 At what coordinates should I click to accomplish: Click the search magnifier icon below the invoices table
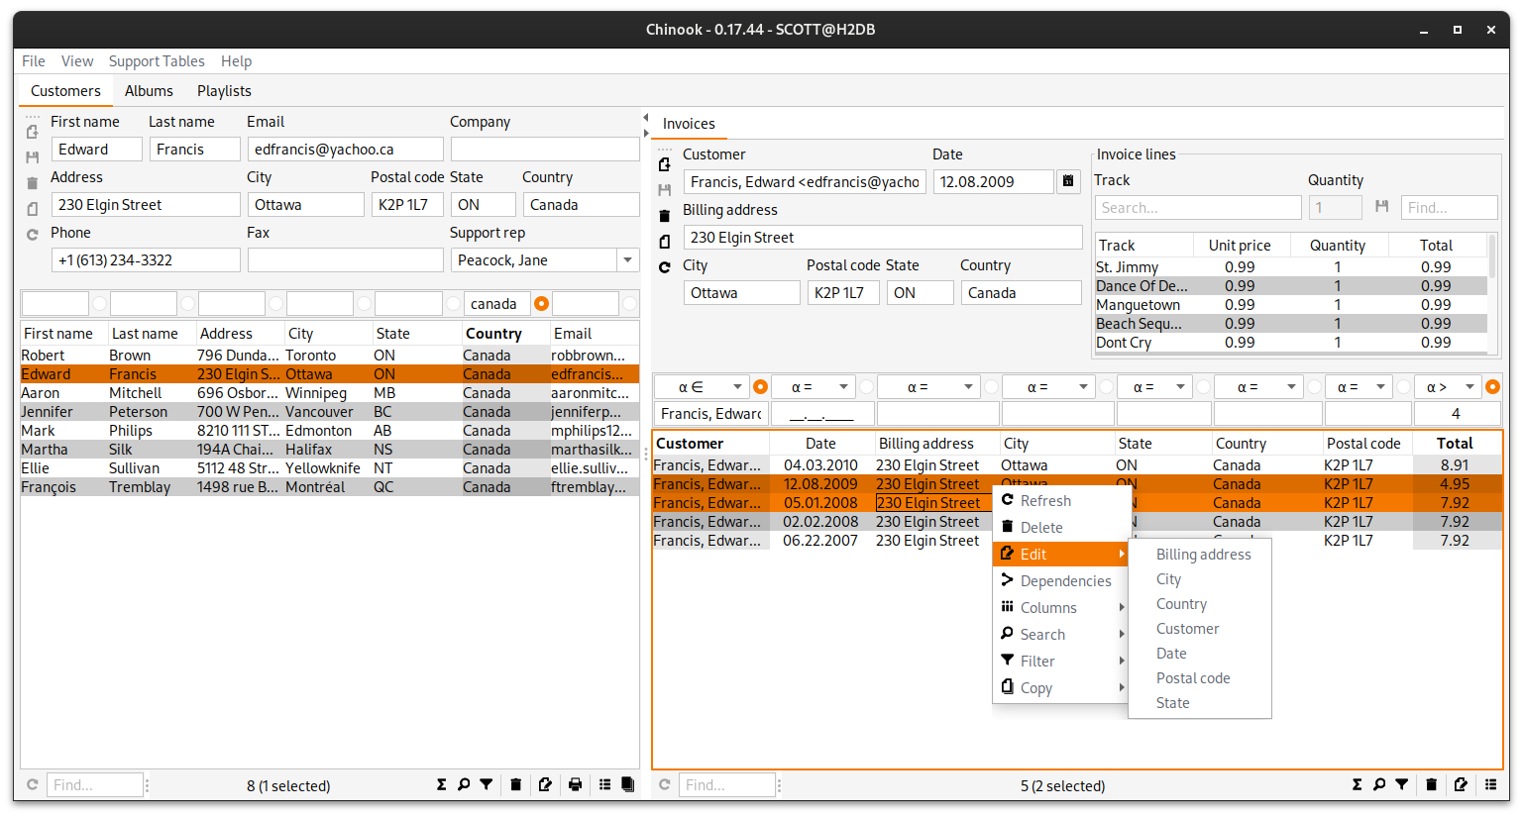pyautogui.click(x=1379, y=784)
